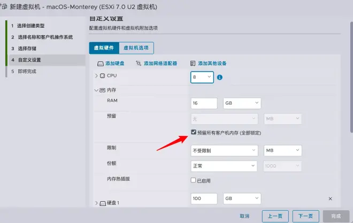
Task: Click the 取消 cancel button
Action: [244, 216]
